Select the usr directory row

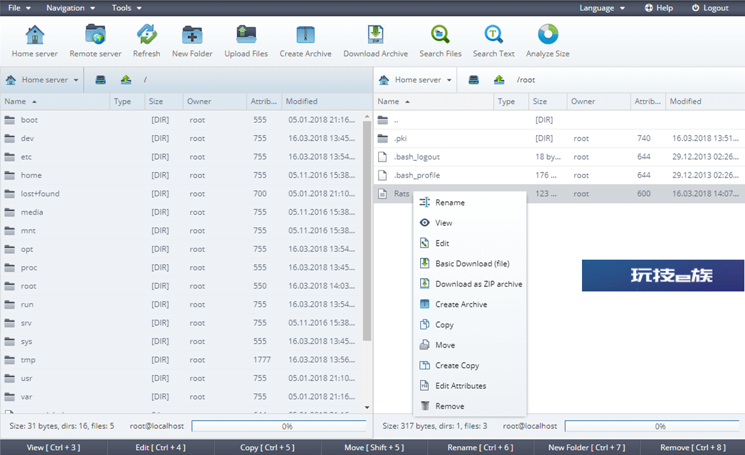(x=182, y=379)
